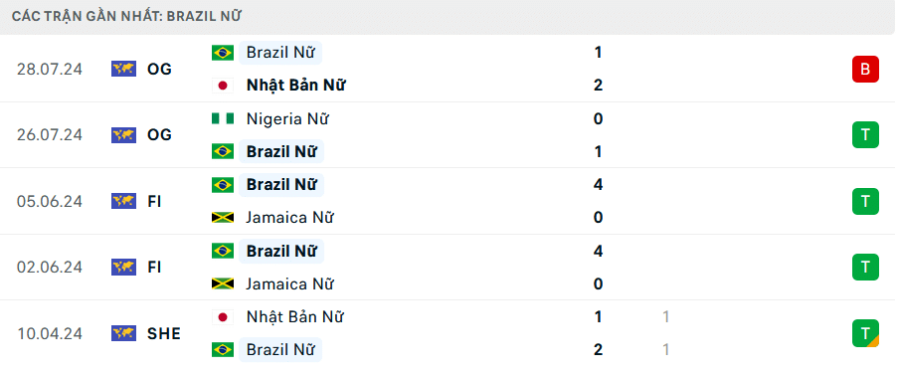Open the SHE competition label
898x375 pixels.
[164, 334]
